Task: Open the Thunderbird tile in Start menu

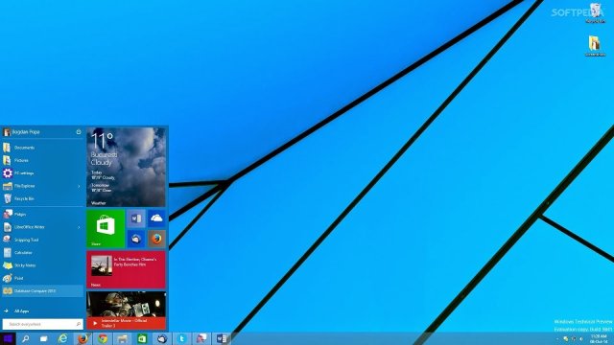Action: coord(136,239)
